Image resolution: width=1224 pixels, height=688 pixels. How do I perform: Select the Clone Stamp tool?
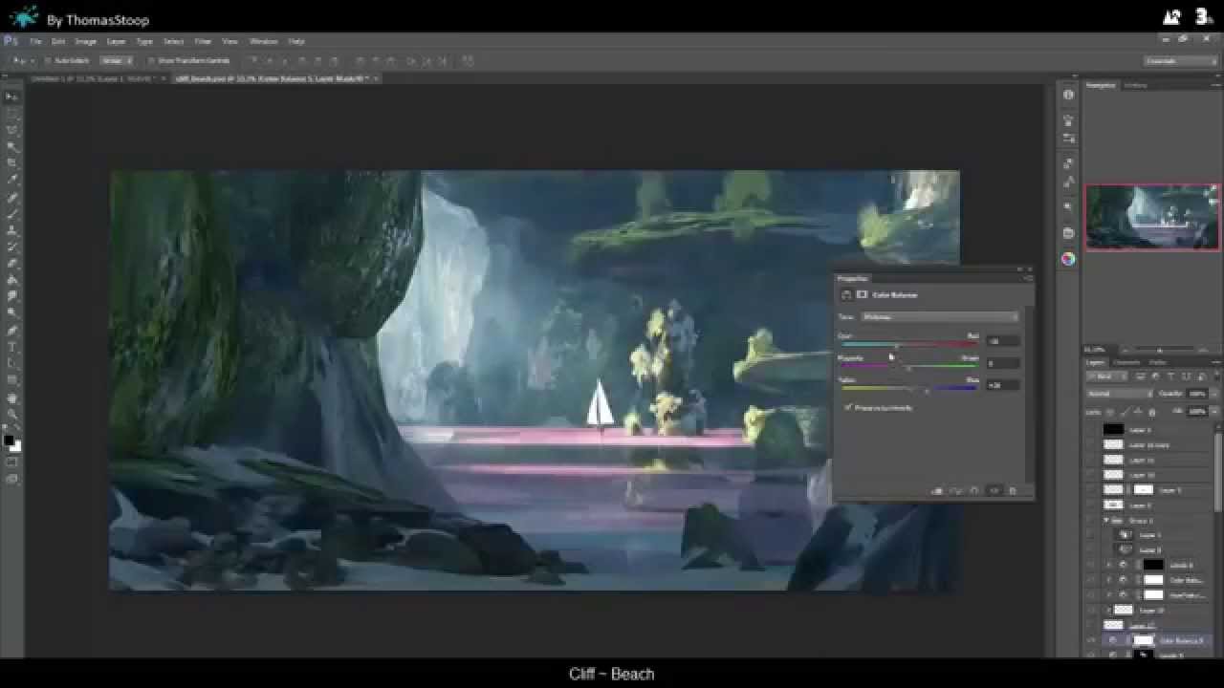point(11,229)
